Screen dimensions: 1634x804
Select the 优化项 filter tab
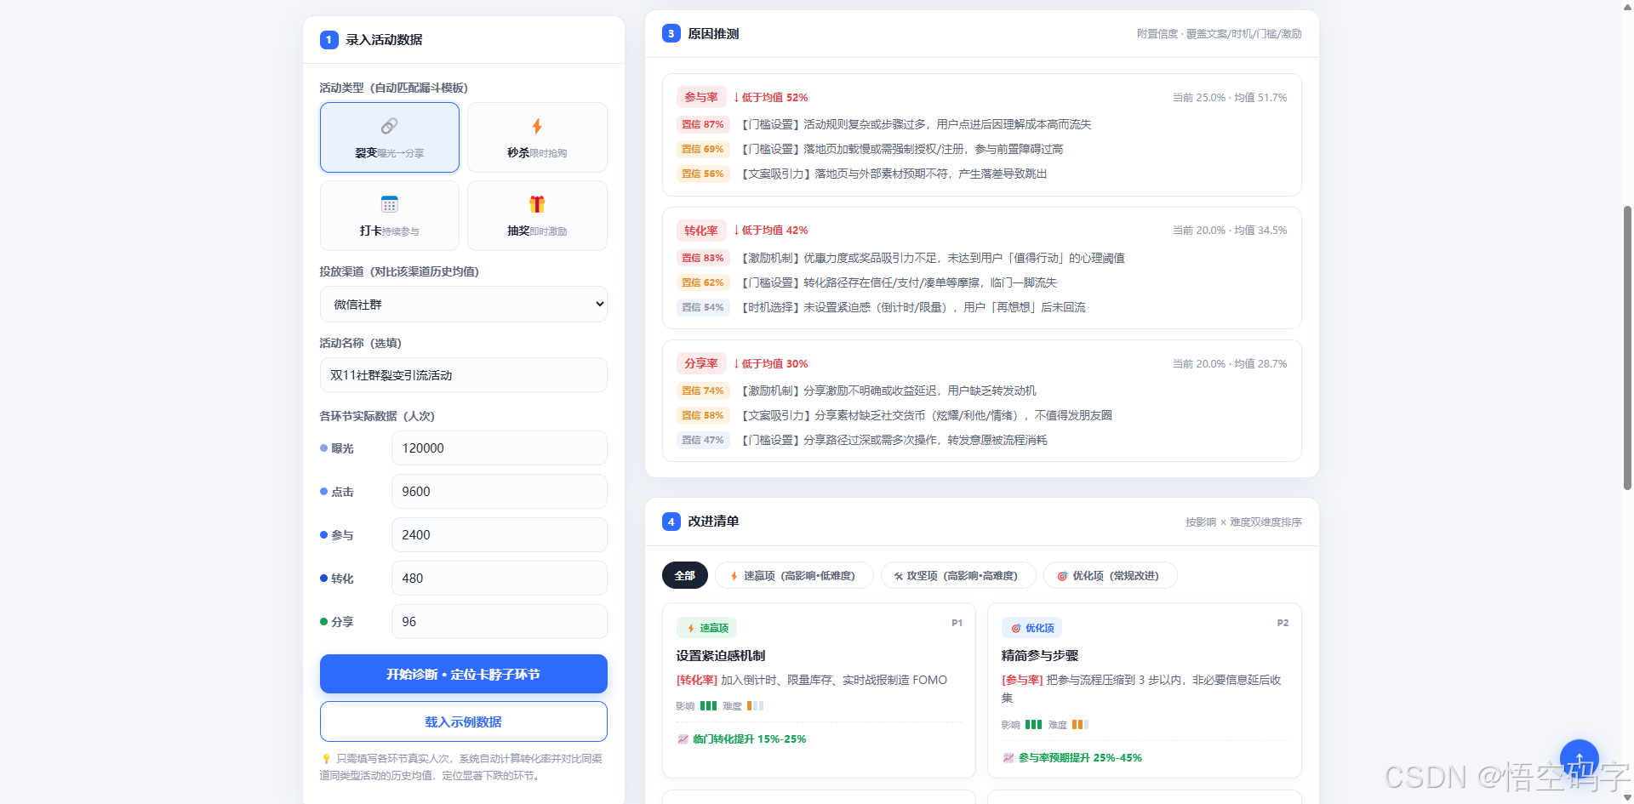point(1111,576)
